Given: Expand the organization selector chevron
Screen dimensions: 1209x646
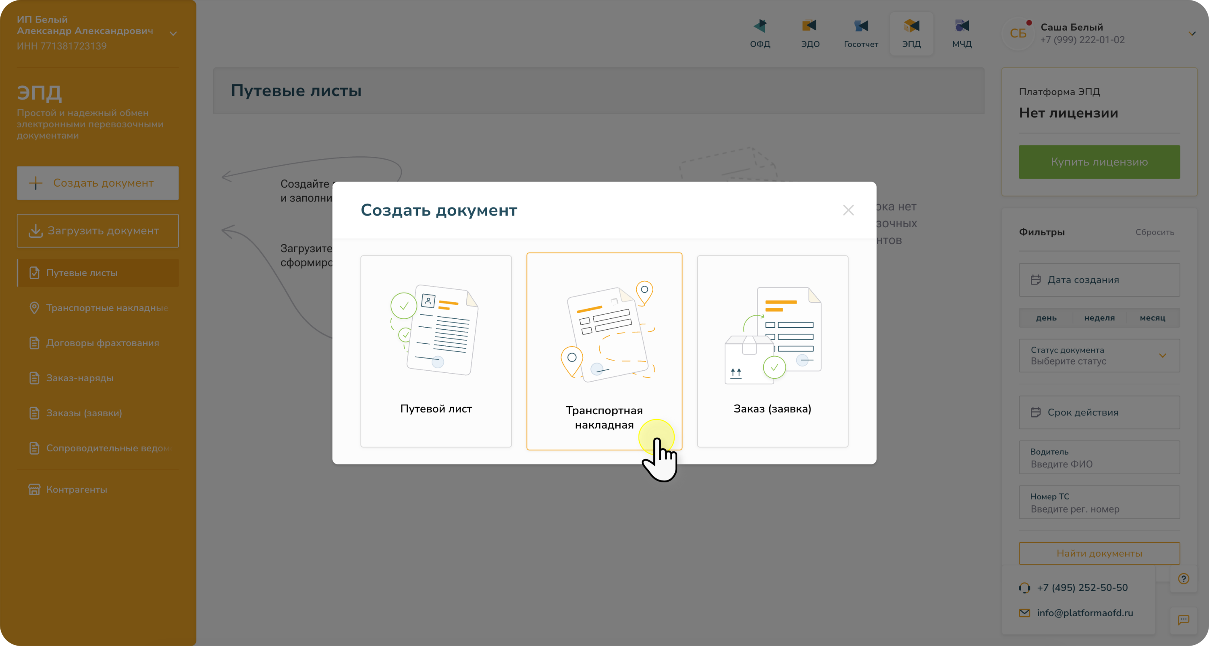Looking at the screenshot, I should [173, 33].
